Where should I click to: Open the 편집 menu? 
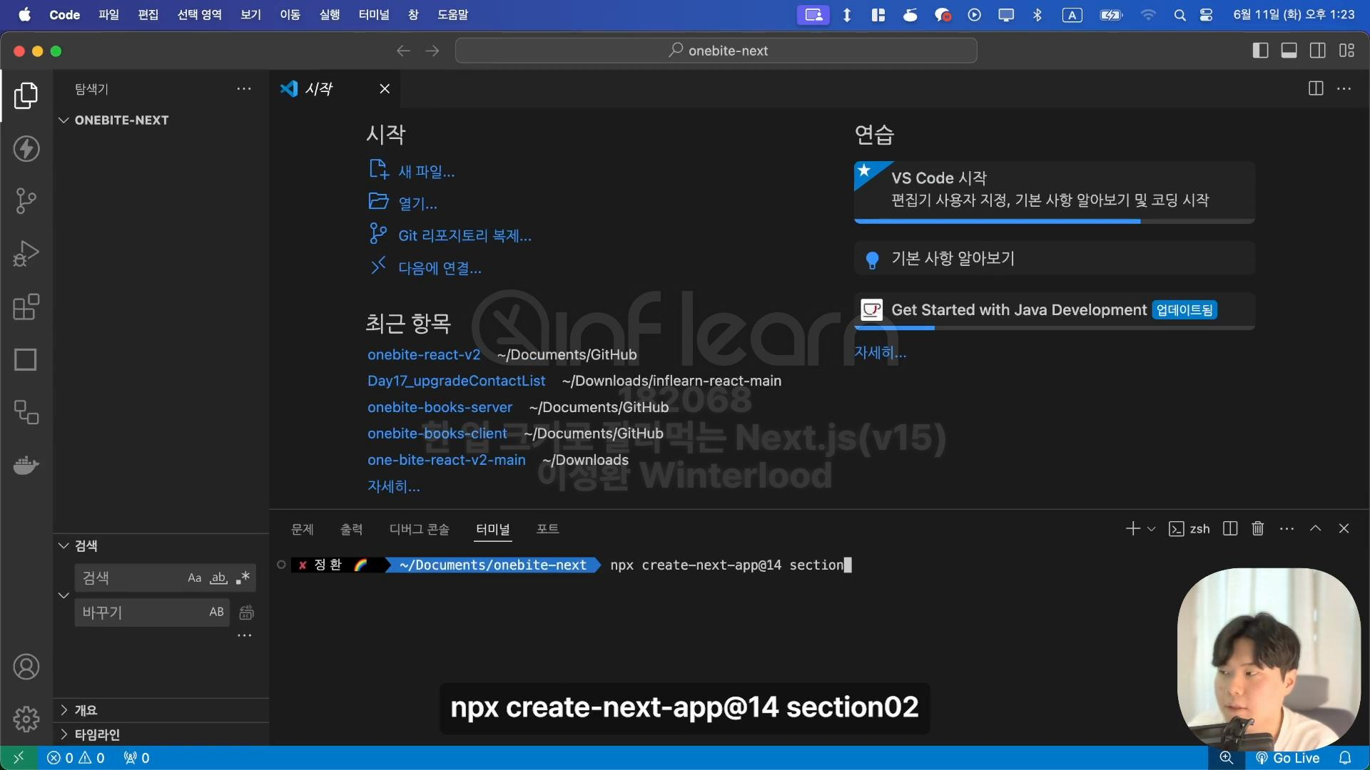[x=148, y=15]
